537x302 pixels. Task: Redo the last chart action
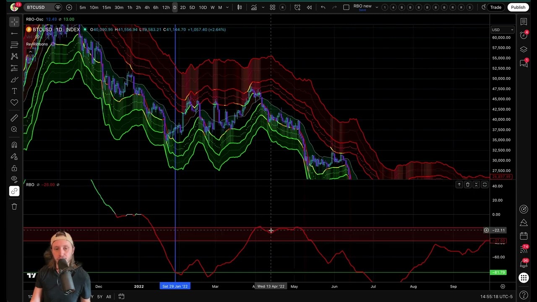click(334, 7)
